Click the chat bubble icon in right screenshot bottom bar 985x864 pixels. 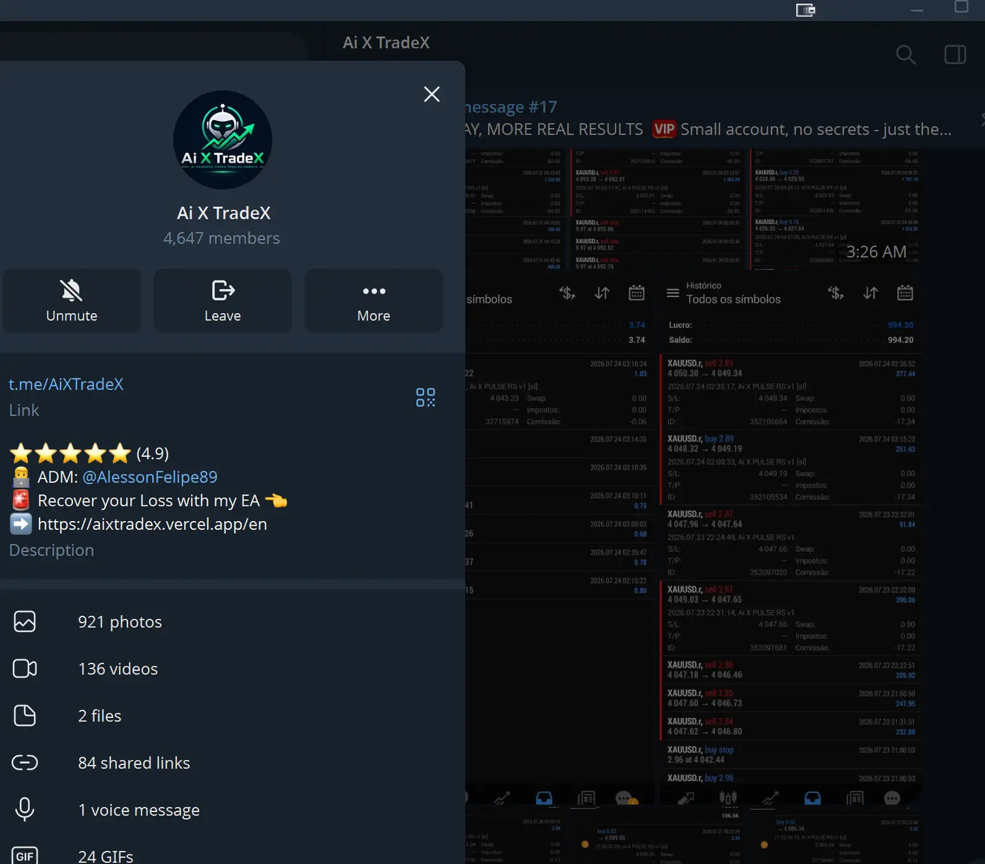892,798
